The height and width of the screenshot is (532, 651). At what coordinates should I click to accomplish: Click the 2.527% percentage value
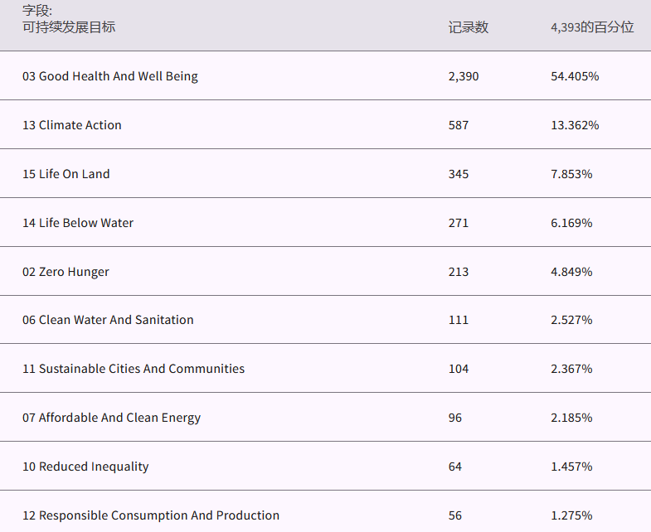571,320
